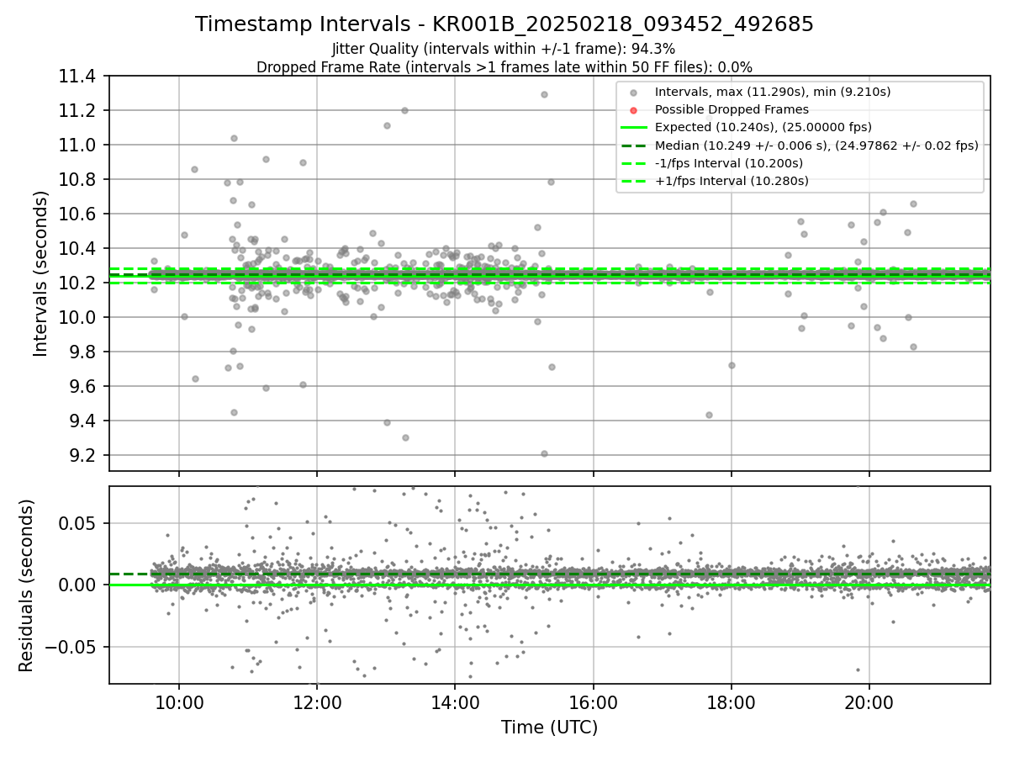
Task: Click the '10.0' y-axis tick label
Action: coord(79,318)
